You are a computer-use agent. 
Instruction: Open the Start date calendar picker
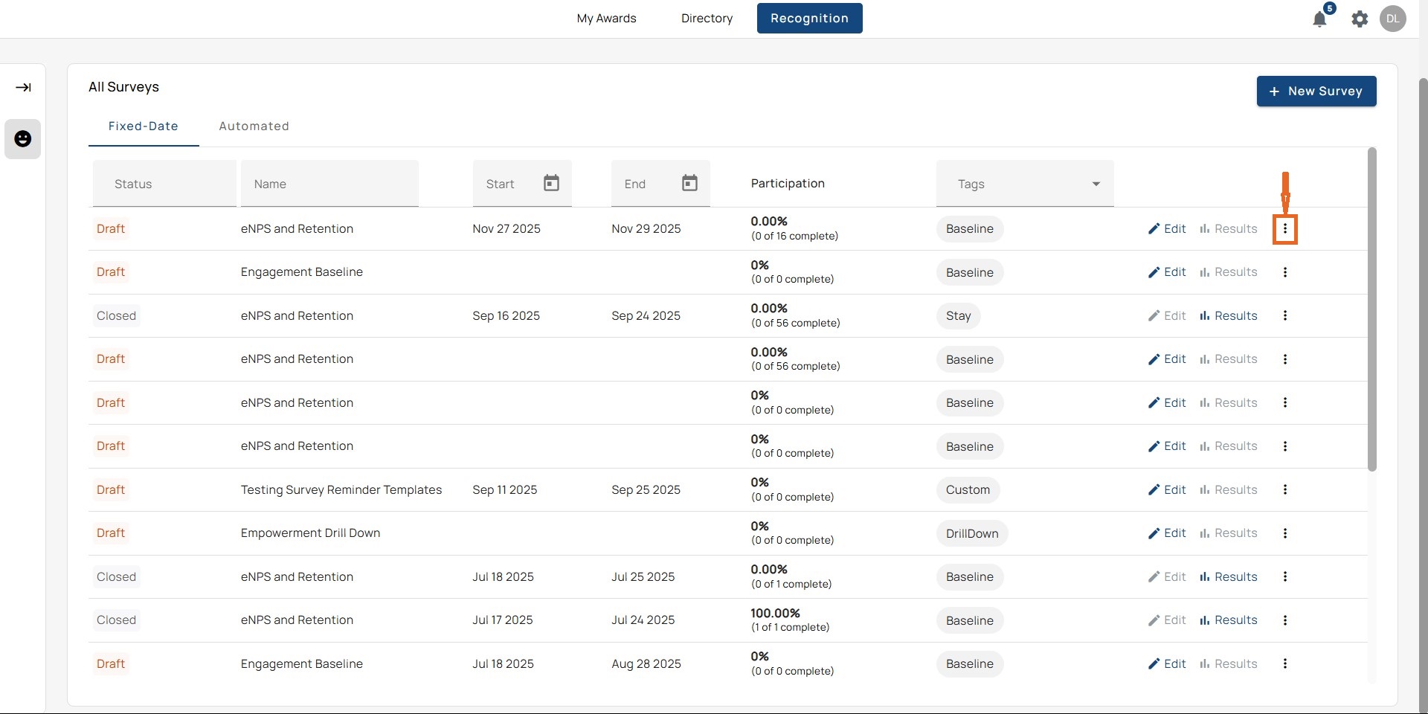[551, 183]
